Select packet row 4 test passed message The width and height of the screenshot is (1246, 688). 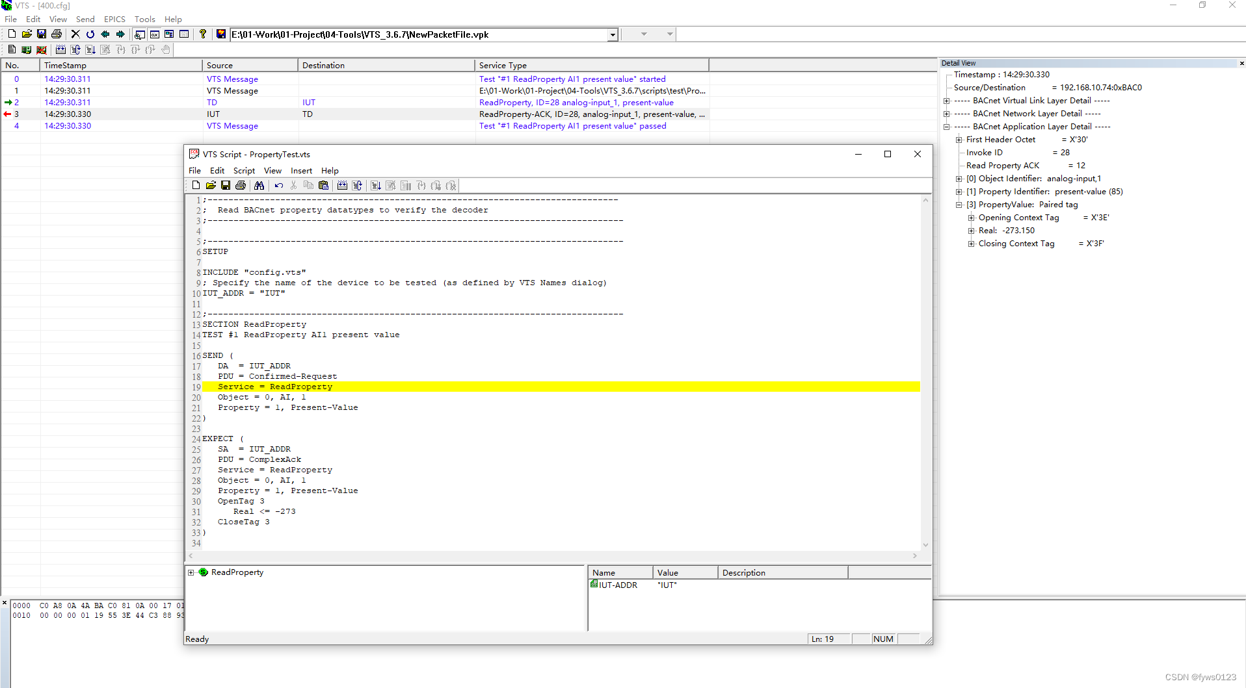coord(355,125)
